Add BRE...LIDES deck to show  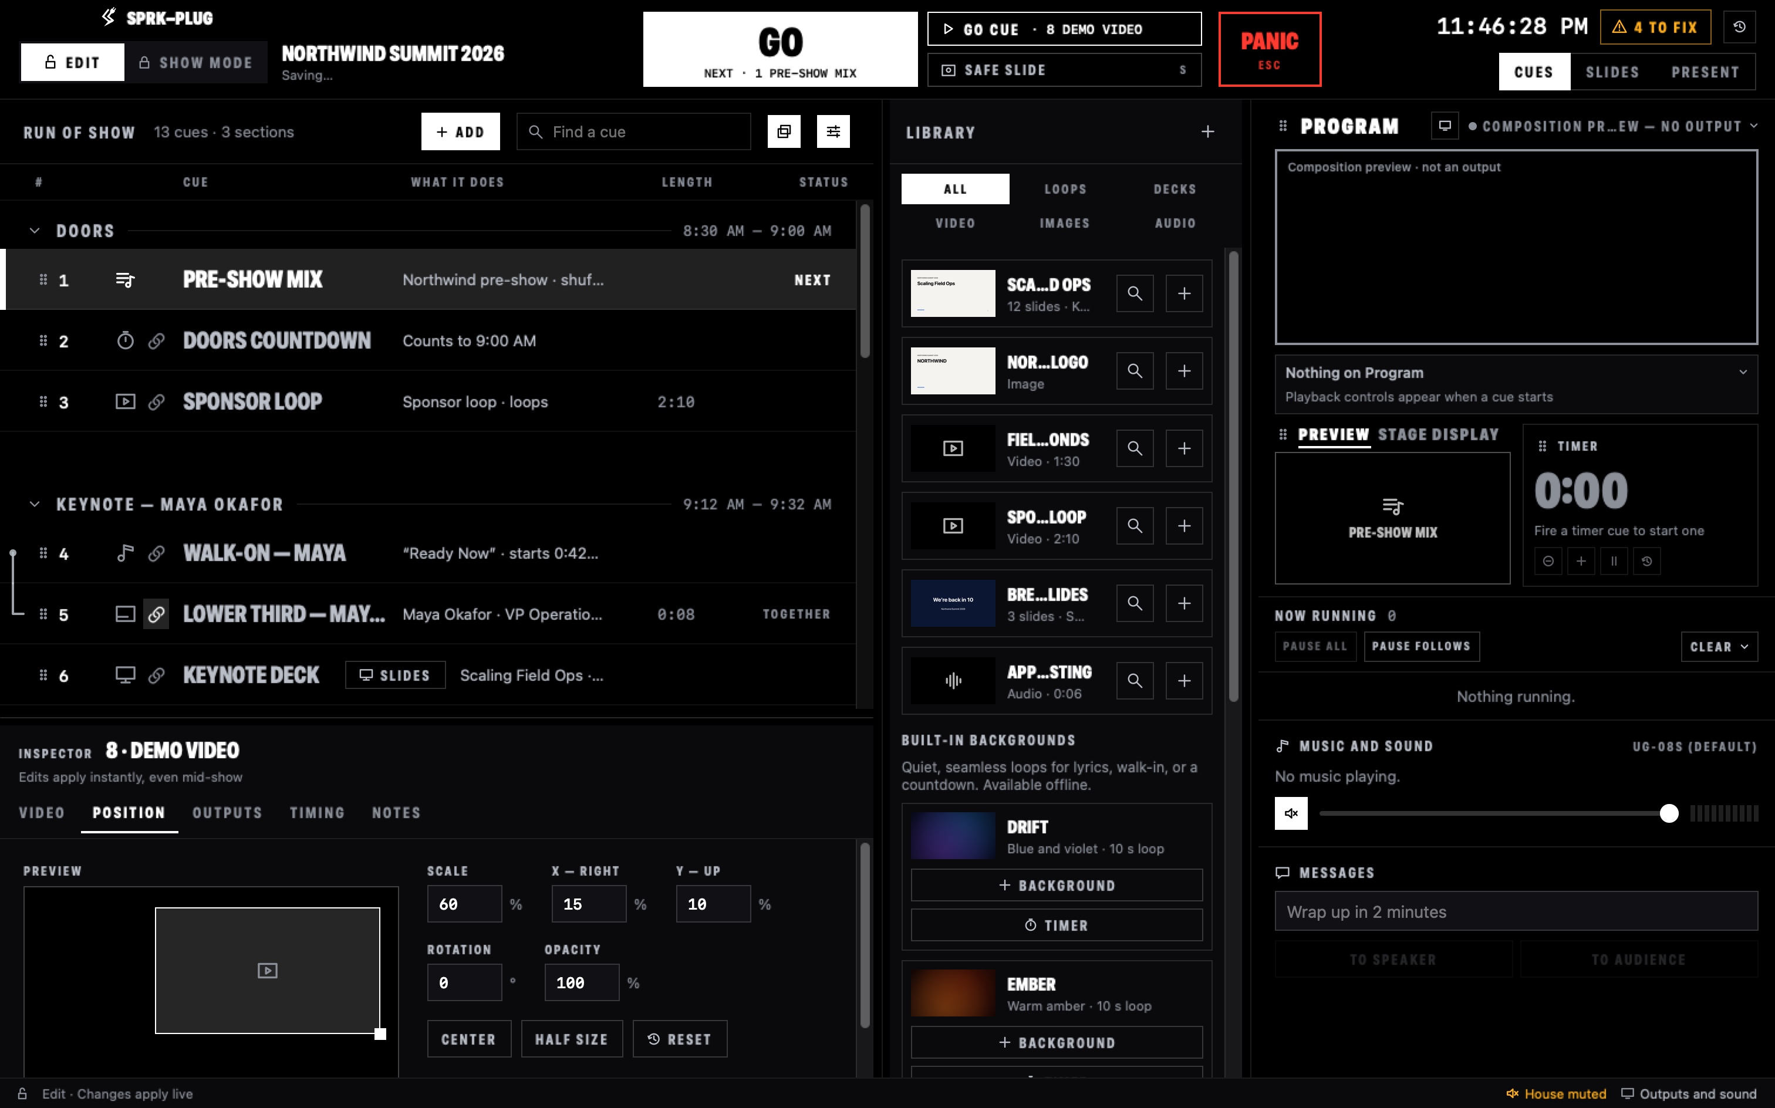pos(1185,603)
